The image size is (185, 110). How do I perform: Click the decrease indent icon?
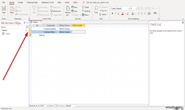146,8
